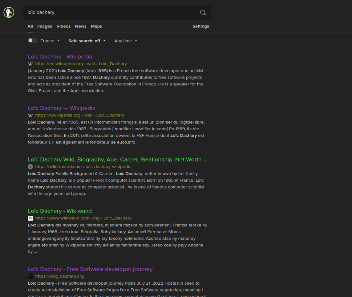Open the Settings menu
Image resolution: width=352 pixels, height=297 pixels.
201,26
